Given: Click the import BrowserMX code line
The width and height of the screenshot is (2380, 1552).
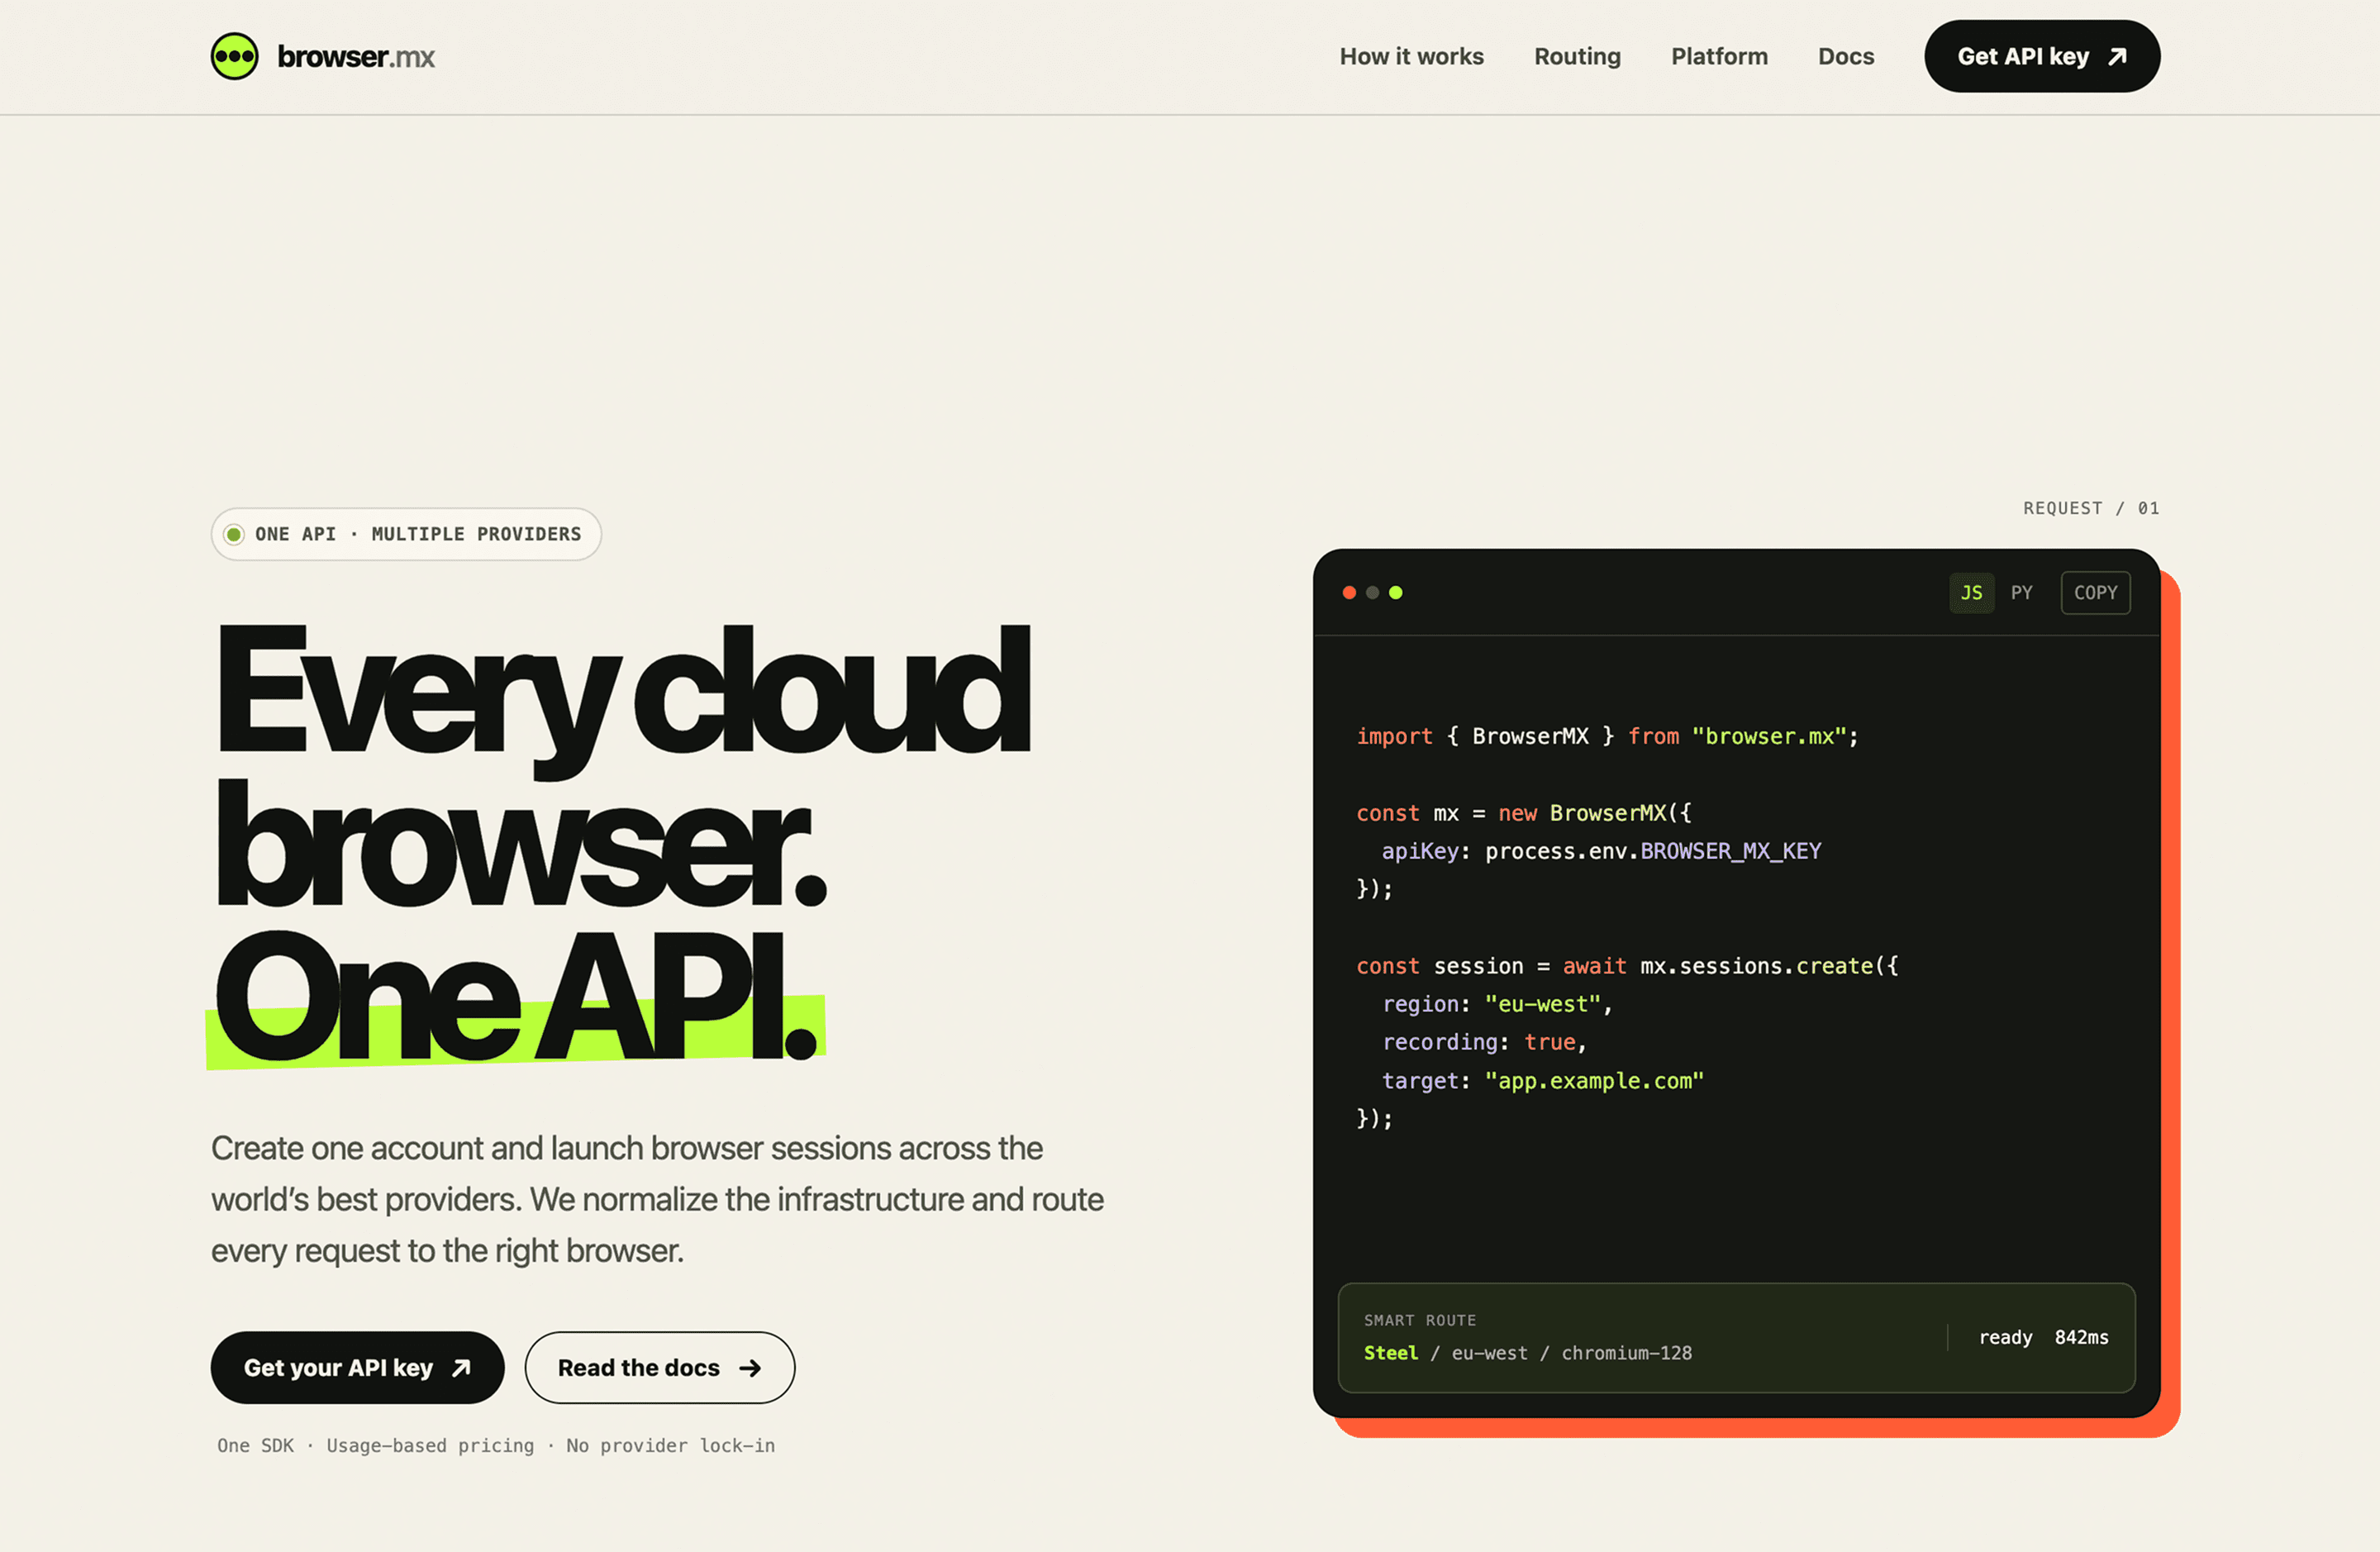Looking at the screenshot, I should pyautogui.click(x=1607, y=736).
